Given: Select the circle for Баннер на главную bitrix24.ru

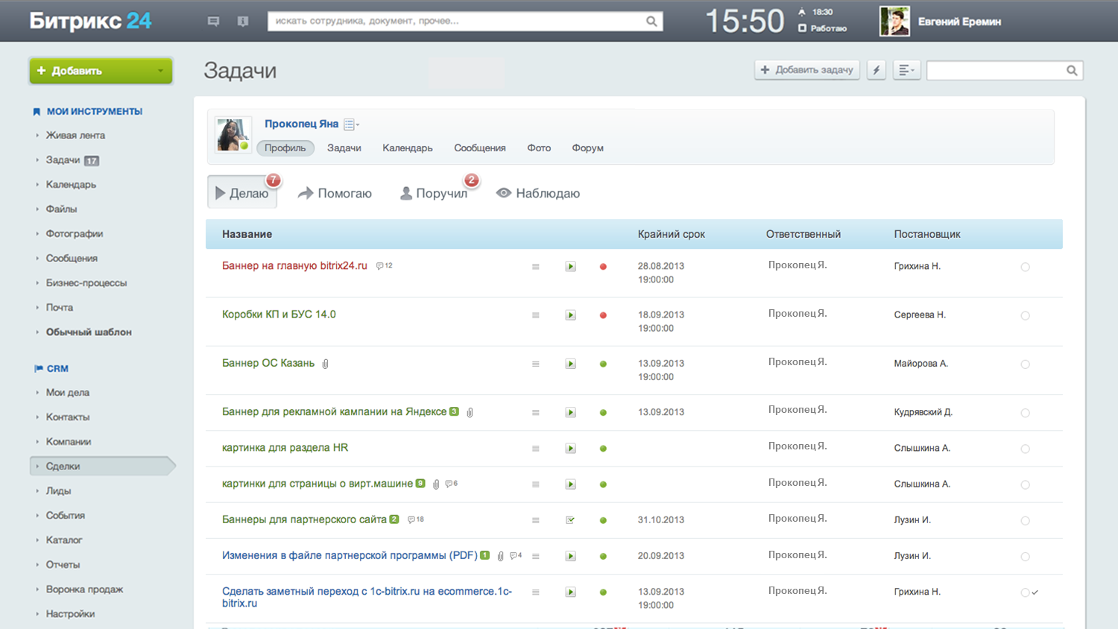Looking at the screenshot, I should coord(1025,267).
